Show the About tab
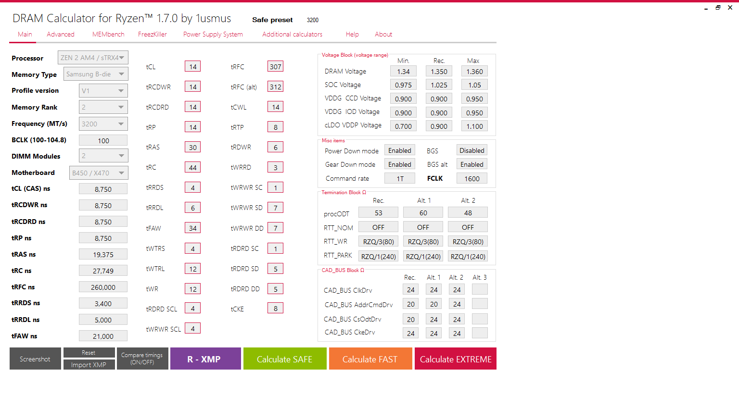Screen dimensions: 739x396 383,34
